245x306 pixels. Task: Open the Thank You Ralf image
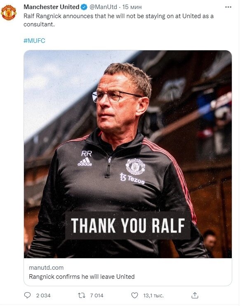(128, 154)
